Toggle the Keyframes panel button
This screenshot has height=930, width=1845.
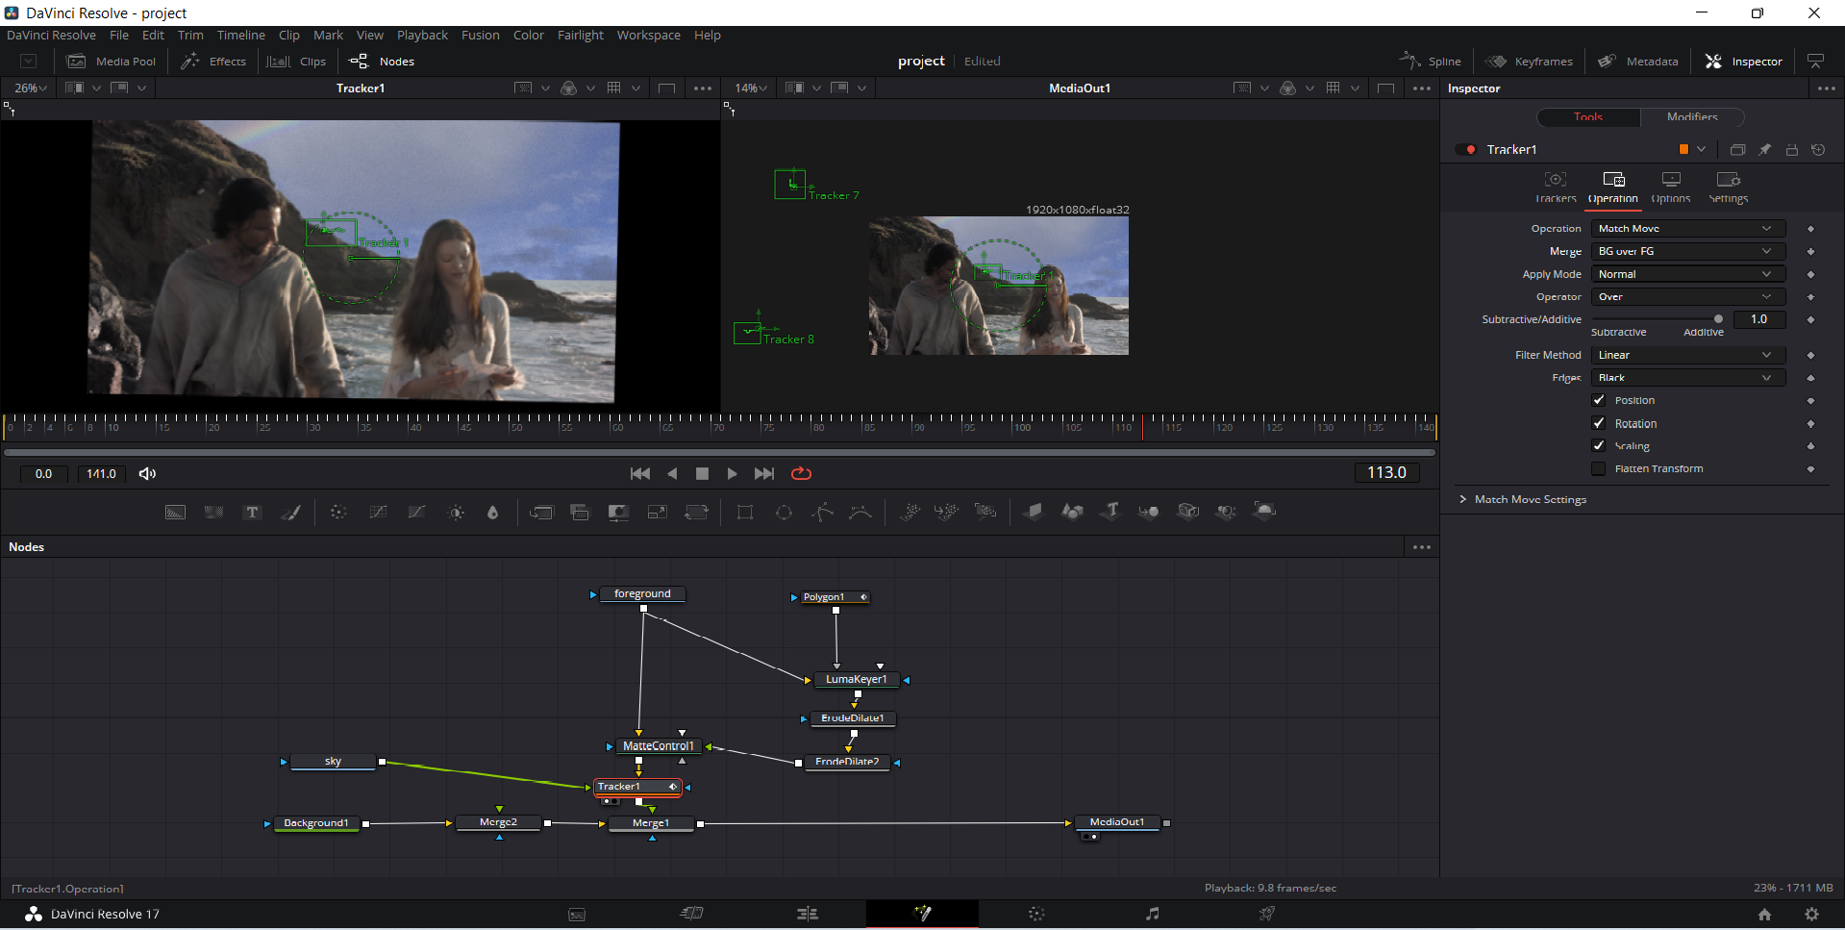1530,61
